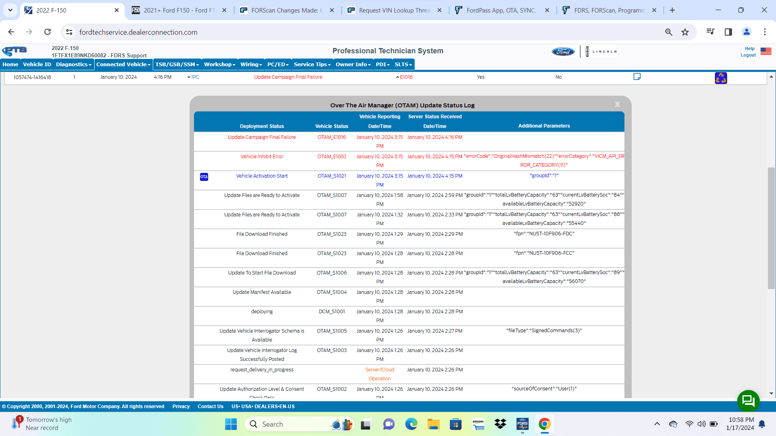Click the Ford logo in the header

(563, 51)
